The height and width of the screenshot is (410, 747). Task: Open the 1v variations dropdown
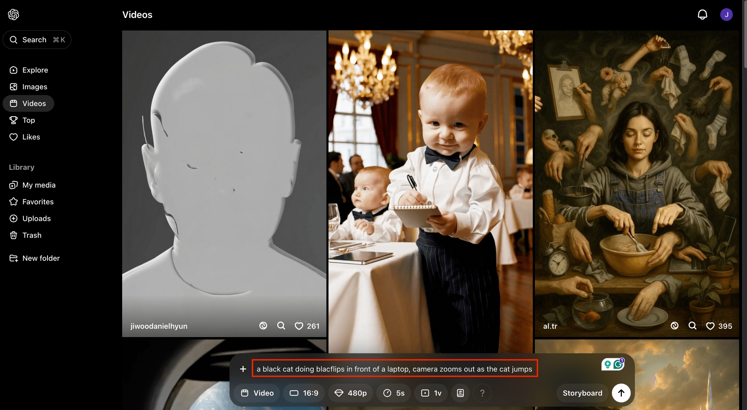click(431, 393)
